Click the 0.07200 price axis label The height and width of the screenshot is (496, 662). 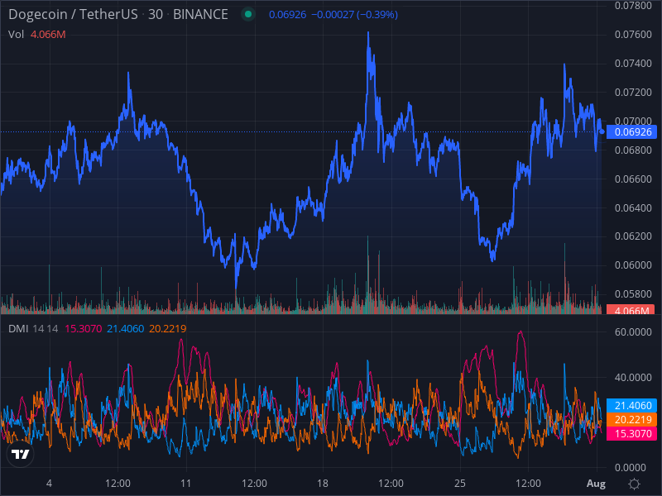click(x=633, y=93)
